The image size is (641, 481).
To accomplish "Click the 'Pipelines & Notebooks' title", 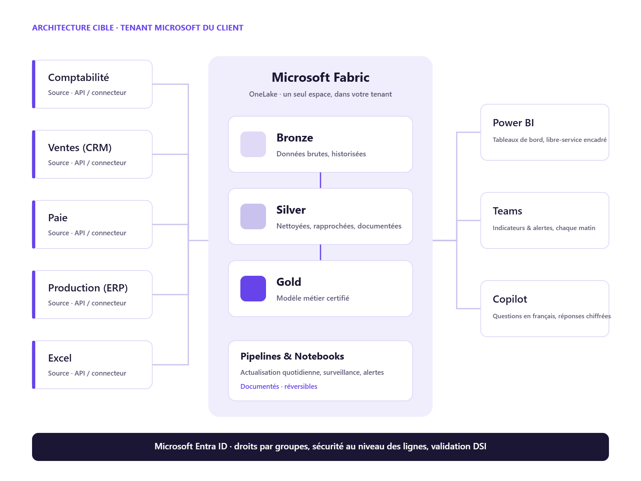I will click(x=292, y=356).
